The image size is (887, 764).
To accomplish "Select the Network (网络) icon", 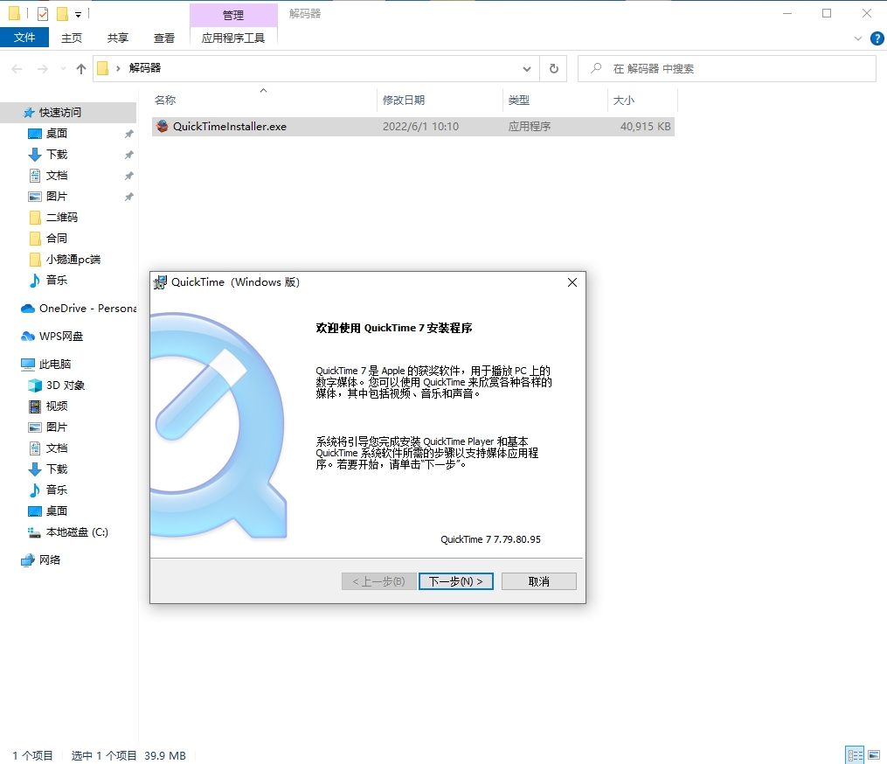I will click(28, 560).
